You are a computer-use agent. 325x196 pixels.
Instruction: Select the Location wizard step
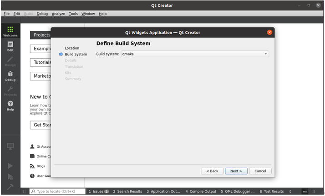click(x=72, y=48)
